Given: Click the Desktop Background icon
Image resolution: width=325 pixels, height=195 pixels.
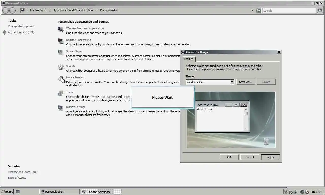Looking at the screenshot, I should pos(61,41).
